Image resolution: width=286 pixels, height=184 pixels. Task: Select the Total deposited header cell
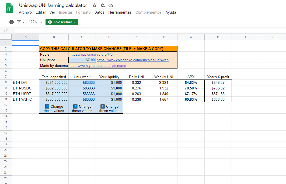(54, 77)
